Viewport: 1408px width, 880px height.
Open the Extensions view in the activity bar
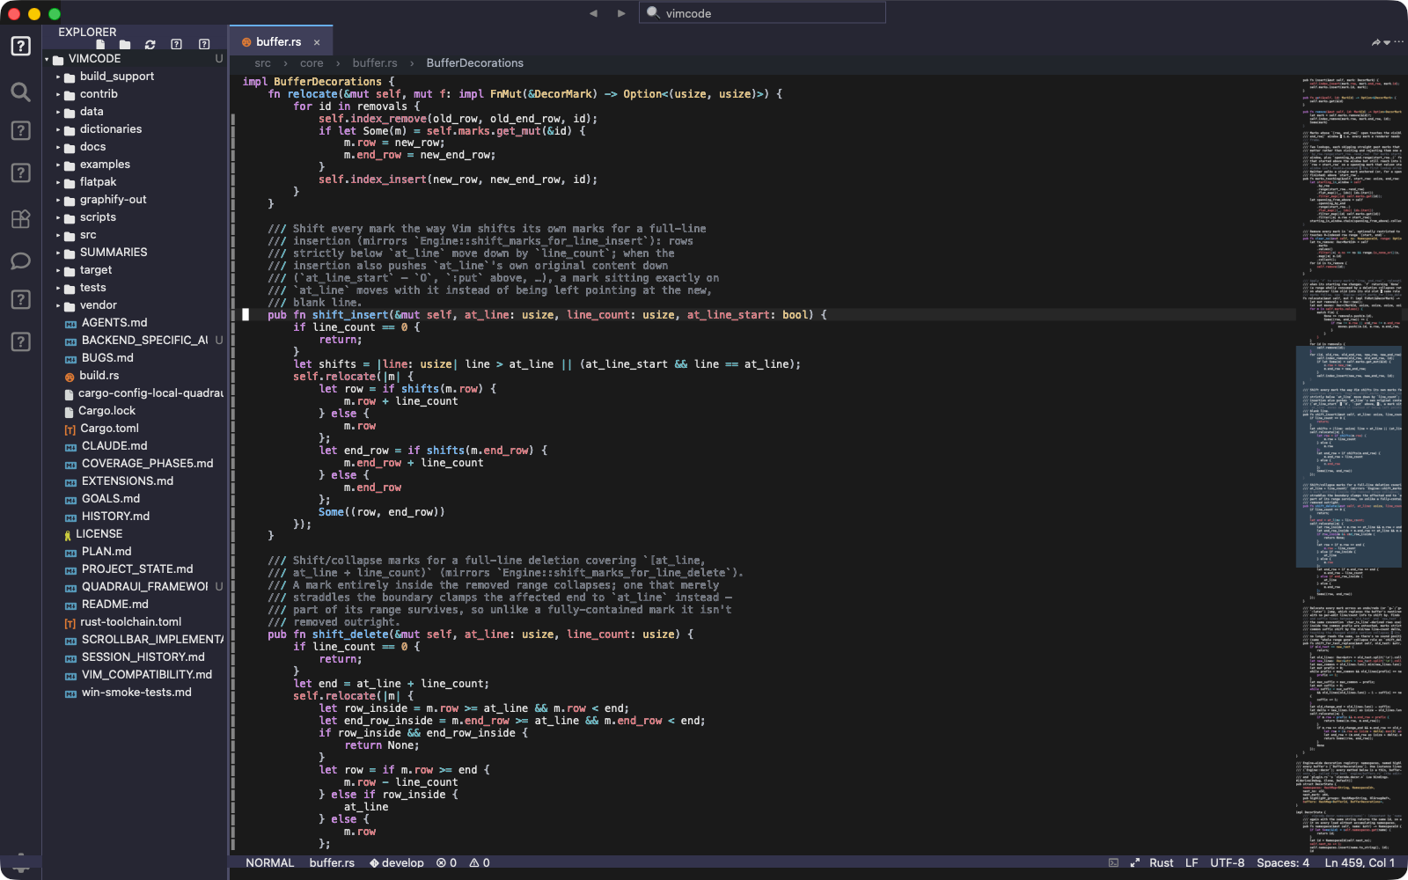click(x=20, y=219)
